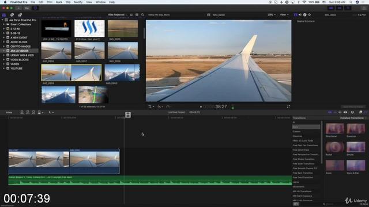Show the Share inspector icon
This screenshot has width=369, height=207.
pyautogui.click(x=310, y=15)
